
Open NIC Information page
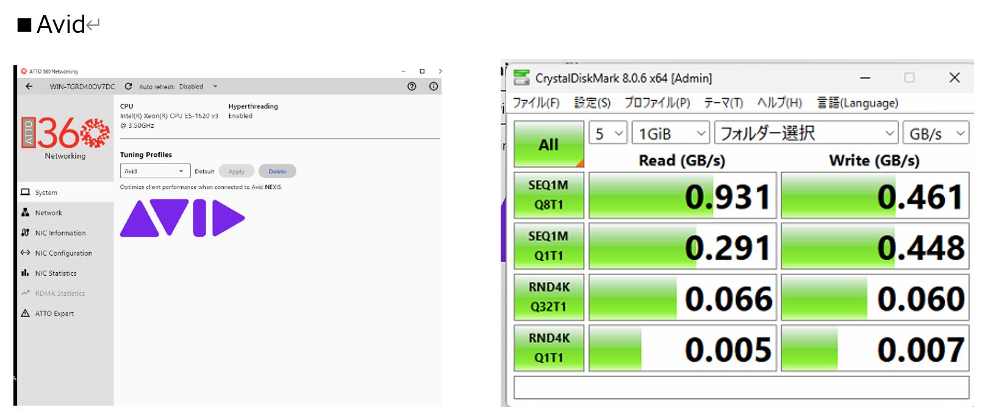click(65, 232)
